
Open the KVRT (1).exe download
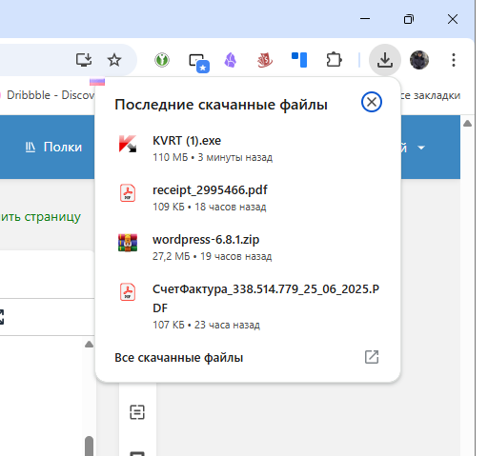pos(248,149)
